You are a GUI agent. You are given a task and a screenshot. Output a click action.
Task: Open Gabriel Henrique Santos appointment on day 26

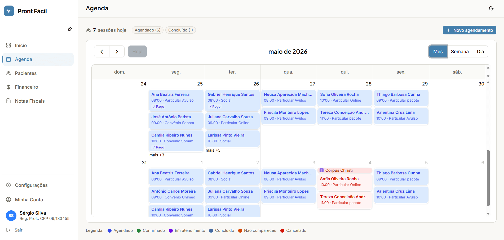click(x=232, y=100)
